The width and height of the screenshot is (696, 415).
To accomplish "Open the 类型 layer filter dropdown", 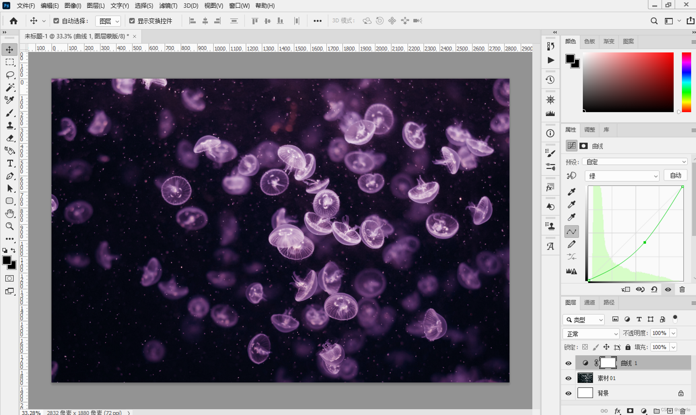I will [583, 319].
